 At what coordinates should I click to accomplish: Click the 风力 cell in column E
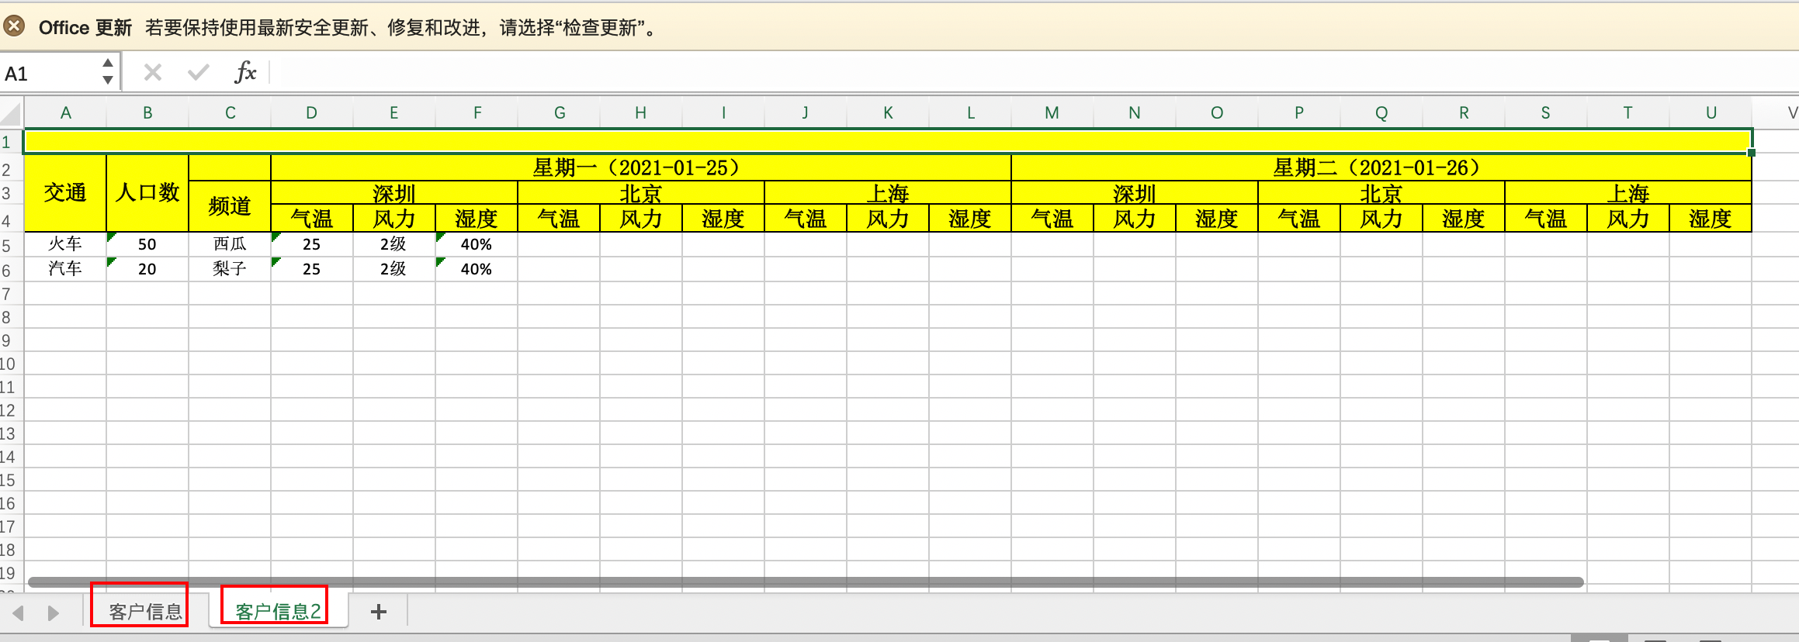coord(394,219)
